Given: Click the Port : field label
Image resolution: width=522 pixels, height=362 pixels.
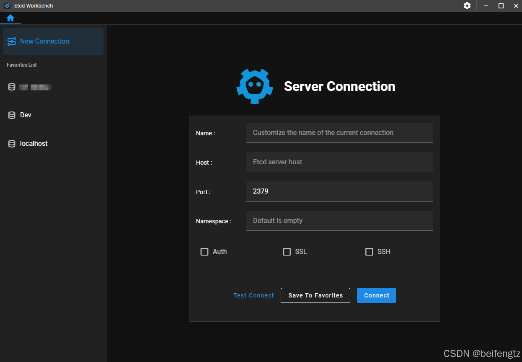Looking at the screenshot, I should click(x=203, y=192).
